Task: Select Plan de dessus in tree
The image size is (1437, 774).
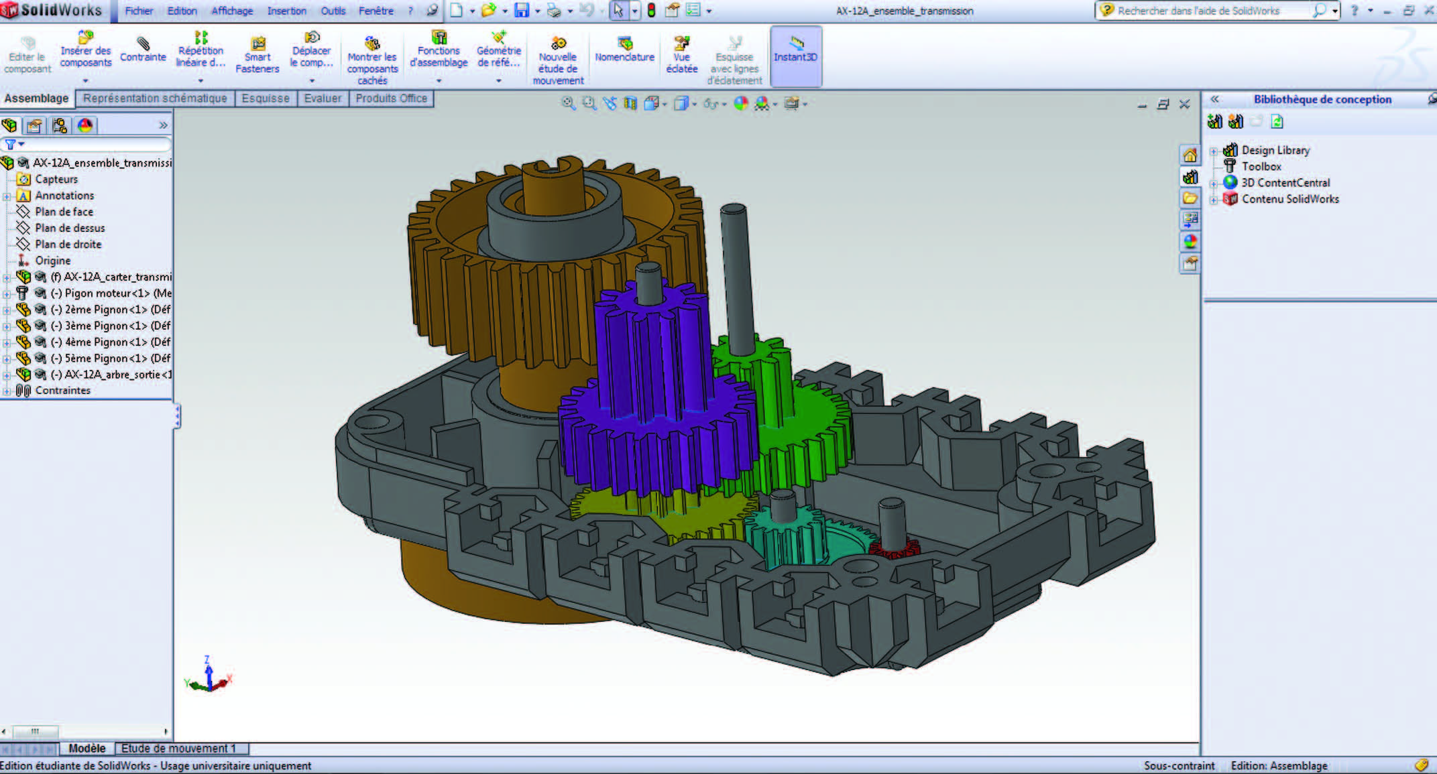Action: (x=70, y=228)
